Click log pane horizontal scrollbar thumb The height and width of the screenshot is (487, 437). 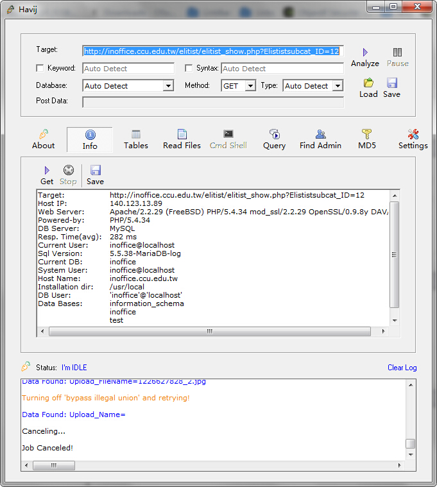tap(54, 465)
